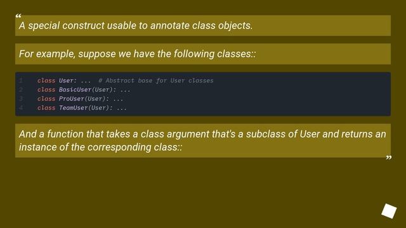
Task: Click 'instance of the corresponding class::' text
Action: [x=100, y=147]
